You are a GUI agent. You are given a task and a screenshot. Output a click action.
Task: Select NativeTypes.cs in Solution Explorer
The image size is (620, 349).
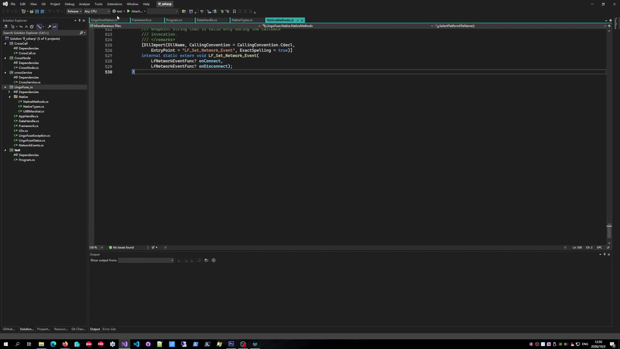pos(34,107)
